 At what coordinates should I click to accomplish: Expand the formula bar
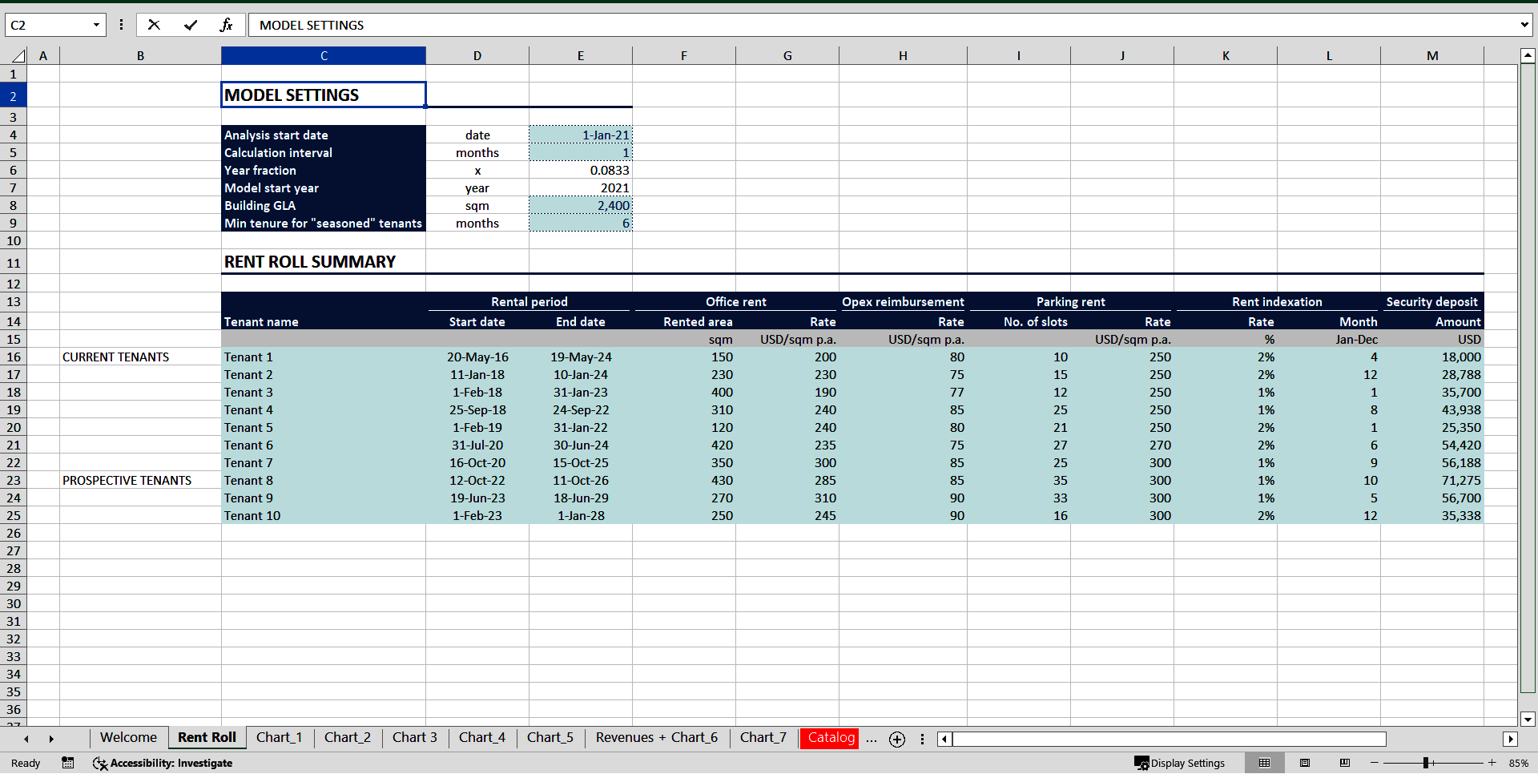click(x=1524, y=25)
